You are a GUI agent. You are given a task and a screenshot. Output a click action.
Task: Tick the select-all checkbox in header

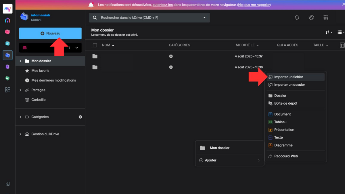pyautogui.click(x=95, y=45)
